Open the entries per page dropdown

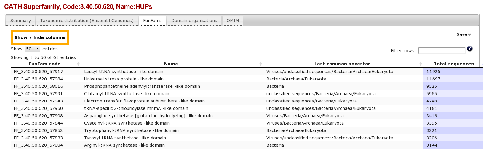coord(32,49)
